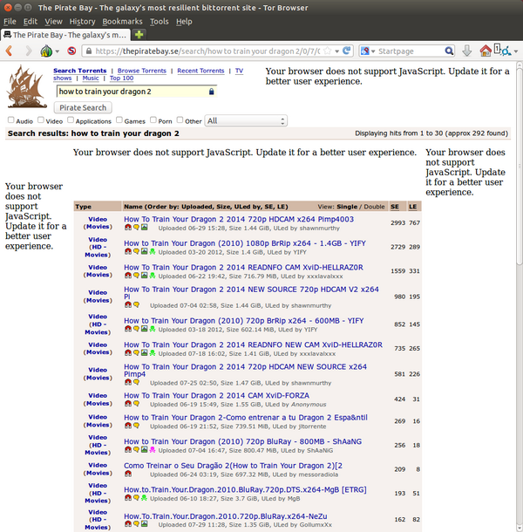Click comment bubble icon for Pimp4003 torrent
This screenshot has height=532, width=523.
[136, 228]
